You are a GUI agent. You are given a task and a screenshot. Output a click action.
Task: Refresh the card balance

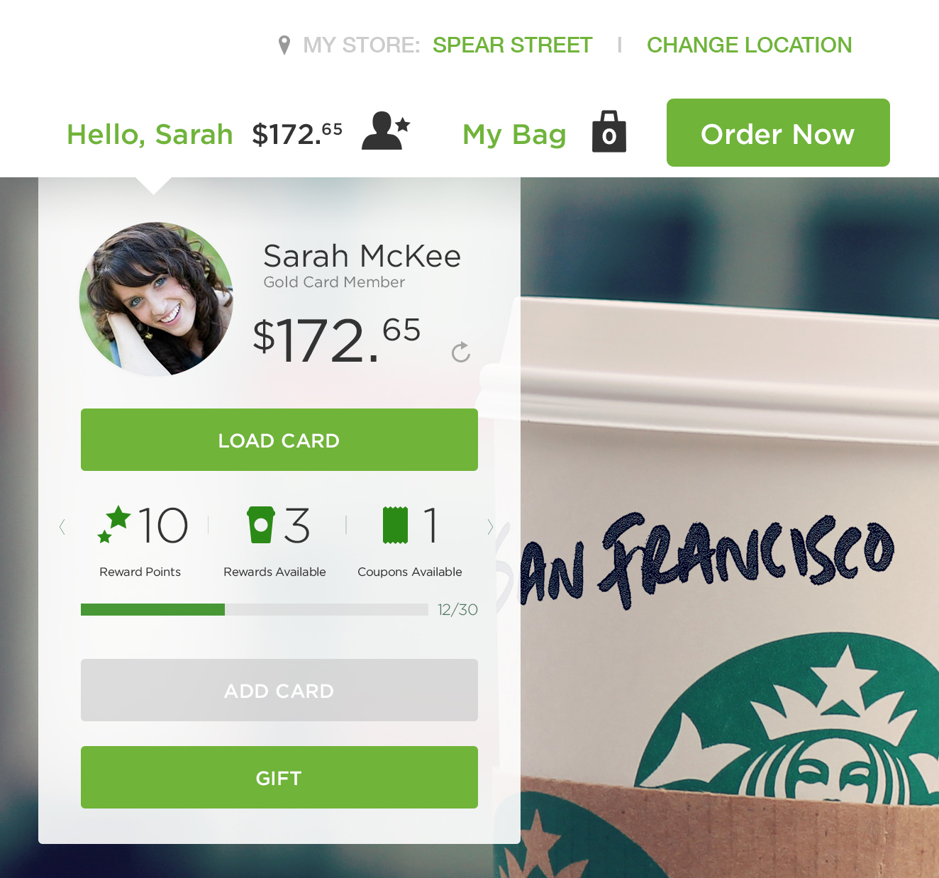461,352
